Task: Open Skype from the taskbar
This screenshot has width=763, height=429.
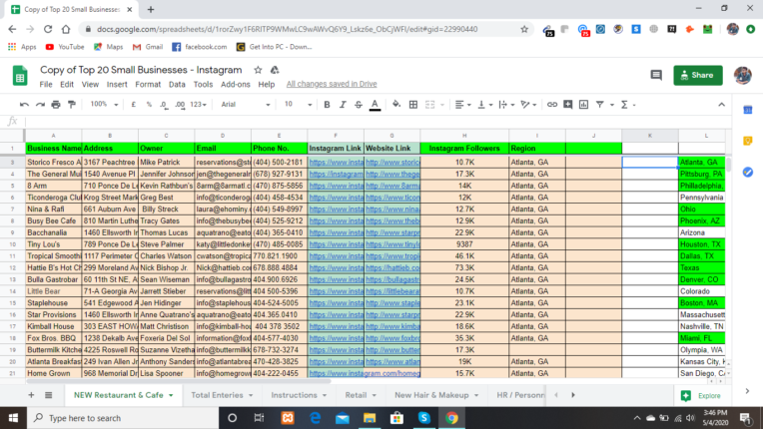Action: coord(423,418)
